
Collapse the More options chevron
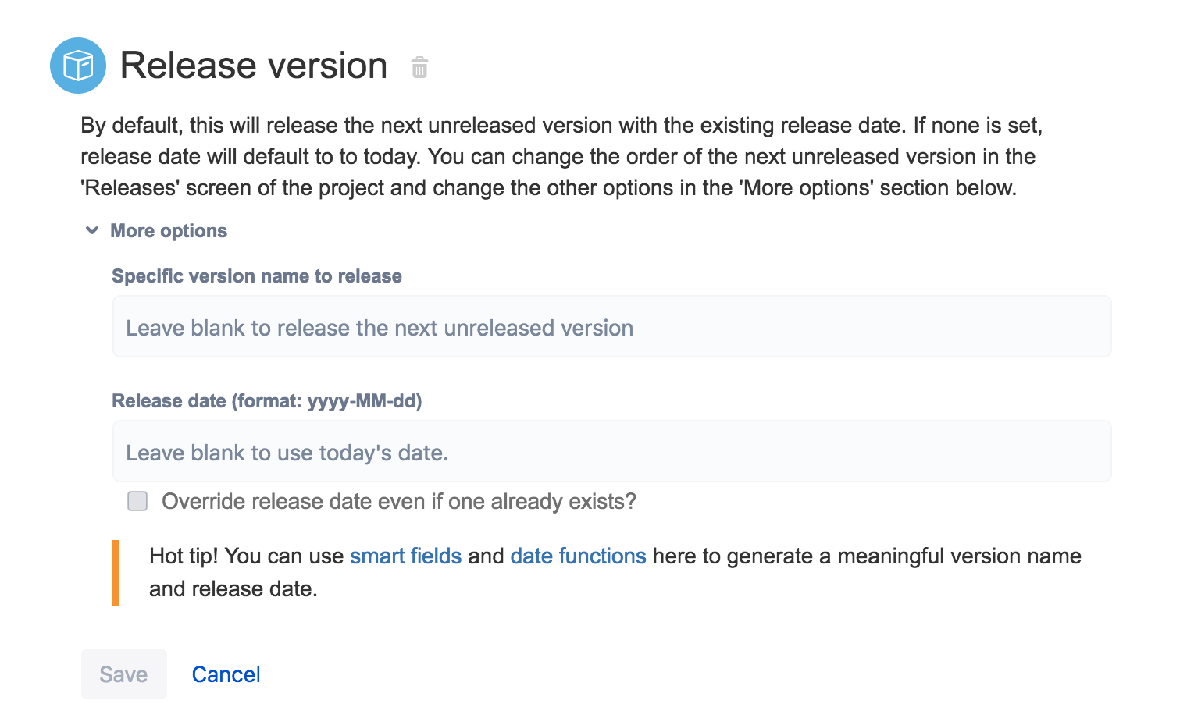92,230
